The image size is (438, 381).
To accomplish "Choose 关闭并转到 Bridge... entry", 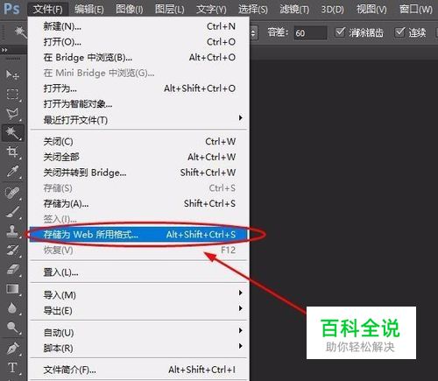I will click(x=138, y=173).
